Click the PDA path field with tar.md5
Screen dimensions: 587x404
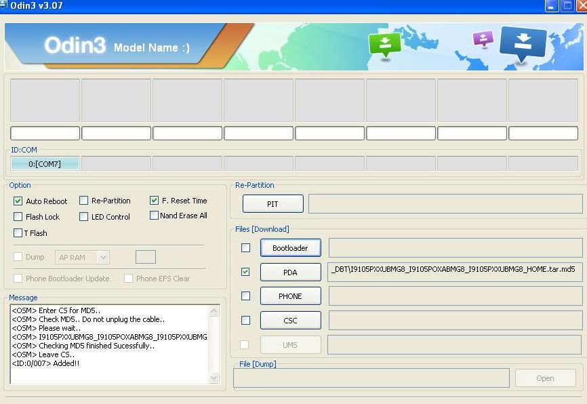click(456, 272)
